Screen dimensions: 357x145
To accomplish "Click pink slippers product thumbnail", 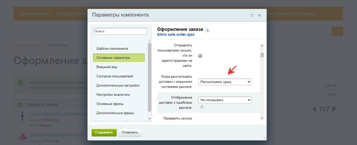I will click(23, 137).
